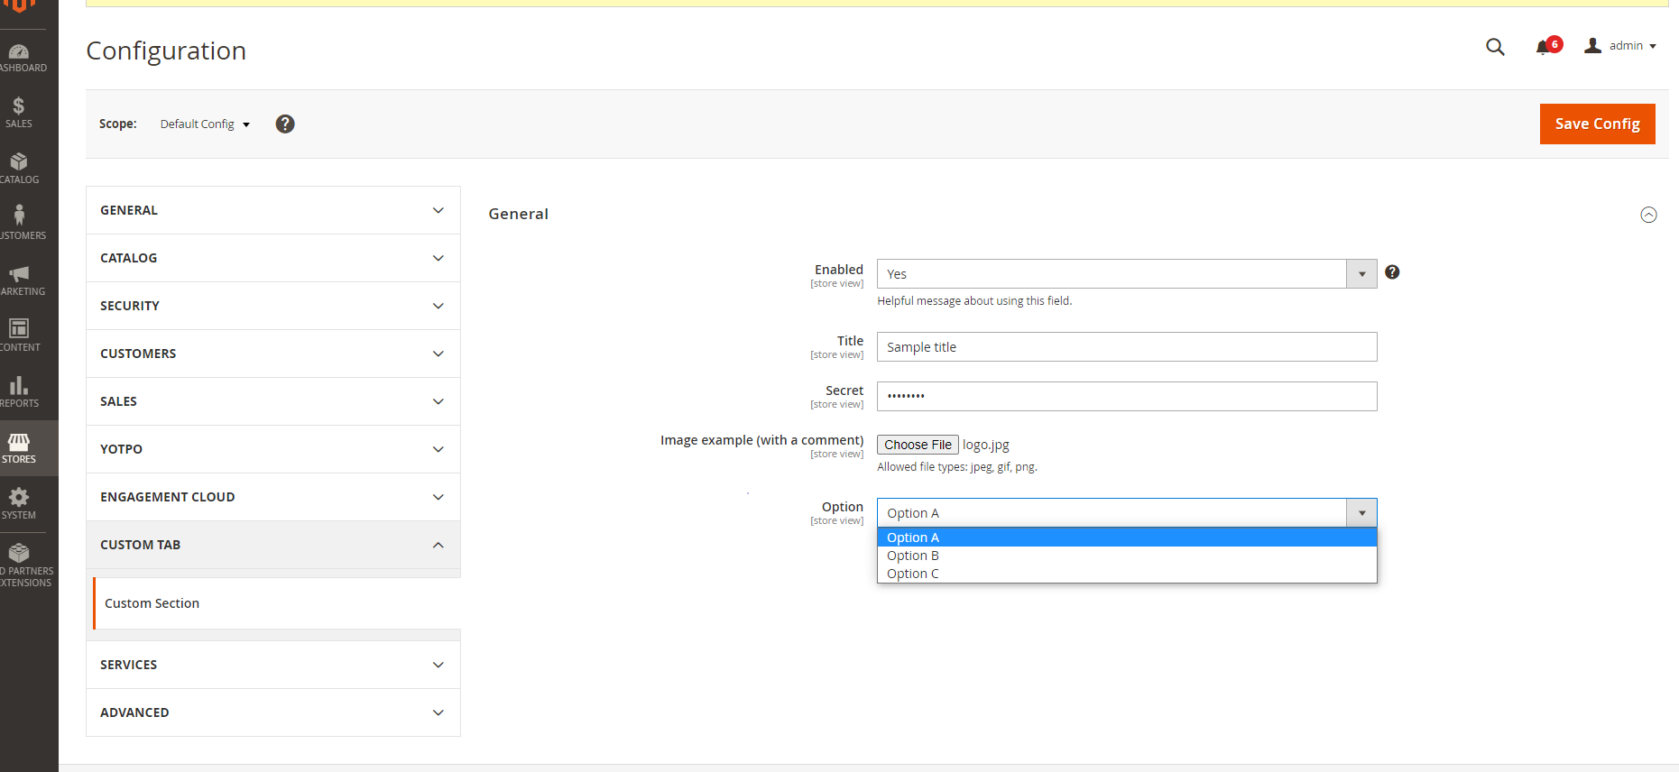Click the Enabled field tooltip question icon

pyautogui.click(x=1392, y=271)
